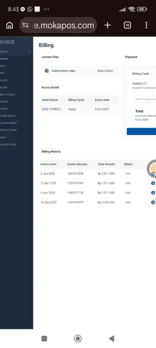Tap the Android back triangle button
Image resolution: width=156 pixels, height=348 pixels.
click(x=112, y=339)
